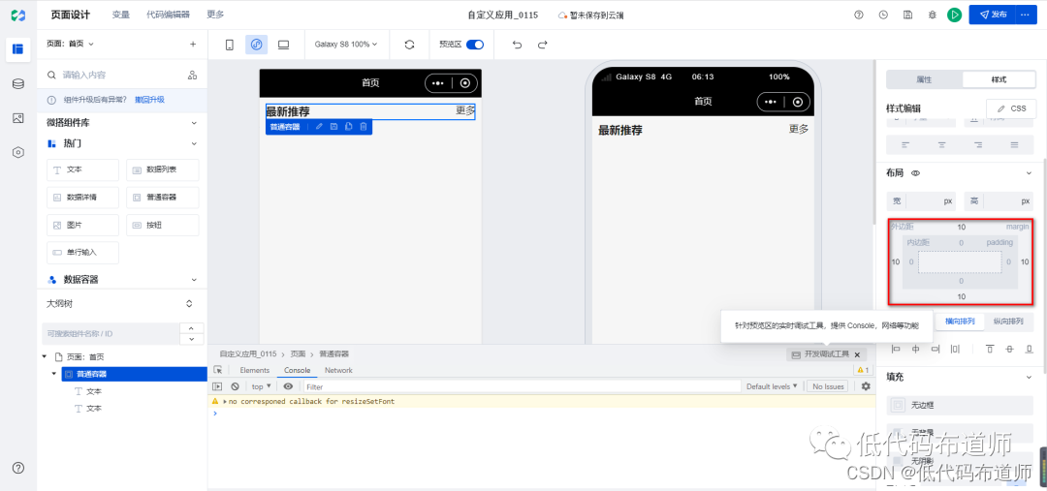Open the page design sidebar icon
The image size is (1047, 491).
(x=18, y=48)
